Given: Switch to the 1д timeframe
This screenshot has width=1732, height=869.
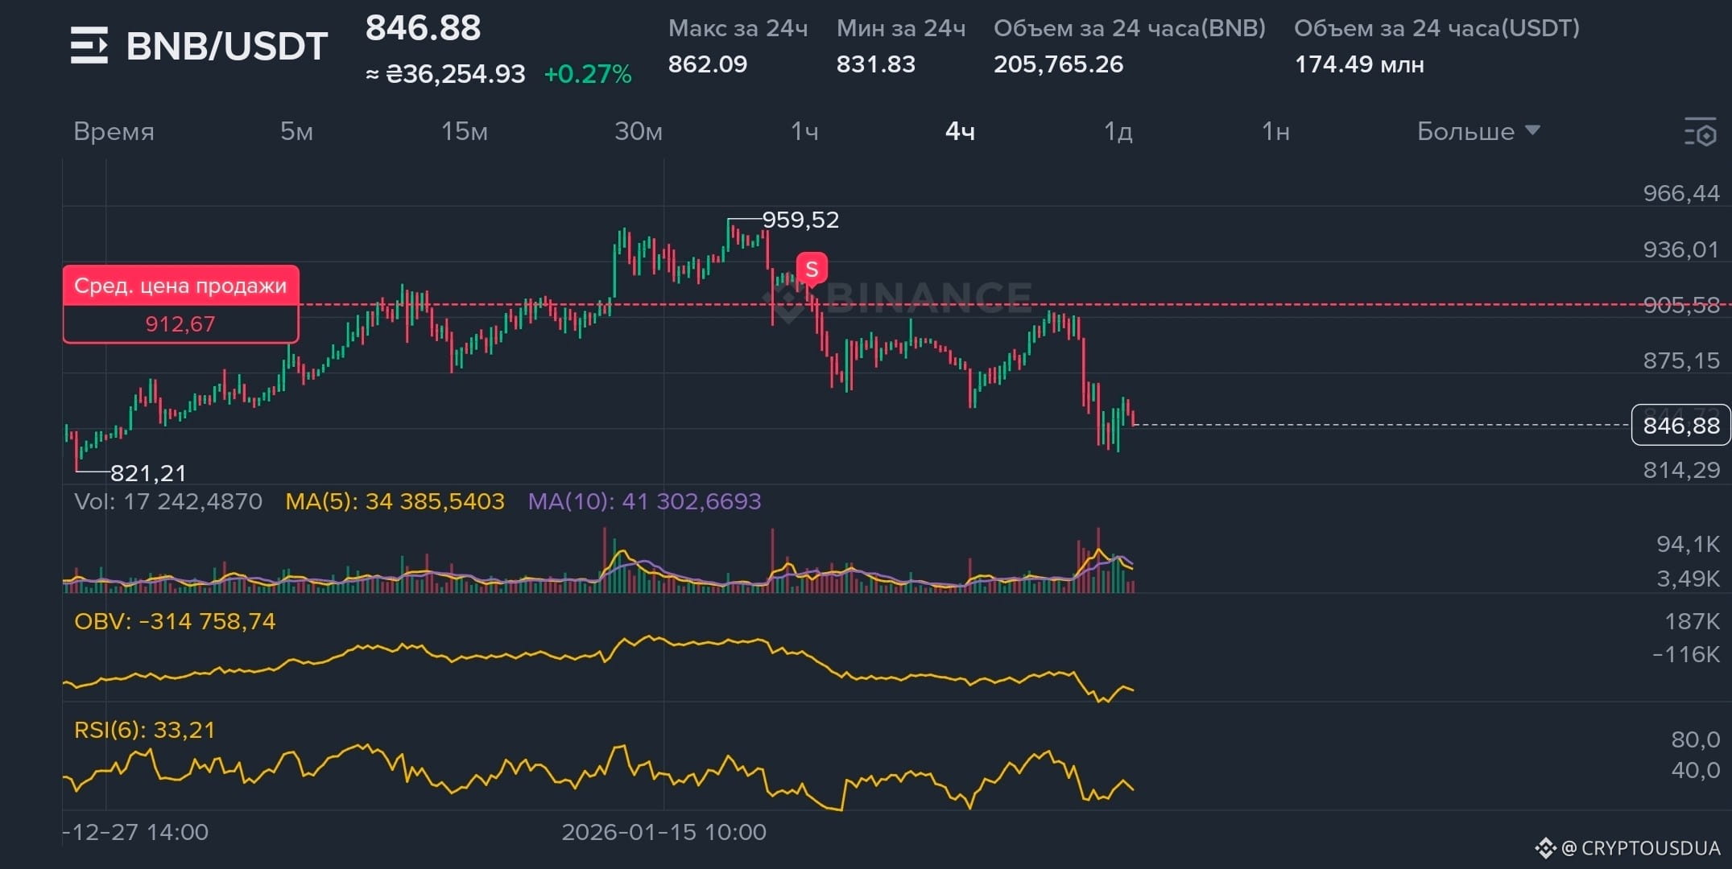Looking at the screenshot, I should (1118, 131).
